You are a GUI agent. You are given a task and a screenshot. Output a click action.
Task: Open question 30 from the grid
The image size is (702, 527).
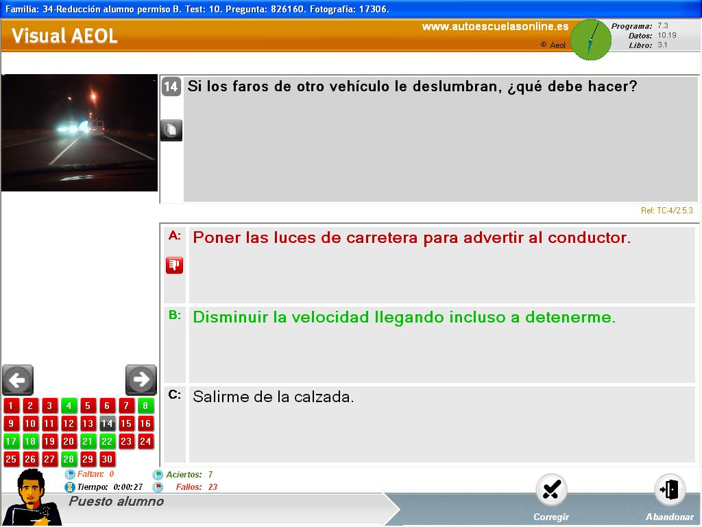point(107,459)
